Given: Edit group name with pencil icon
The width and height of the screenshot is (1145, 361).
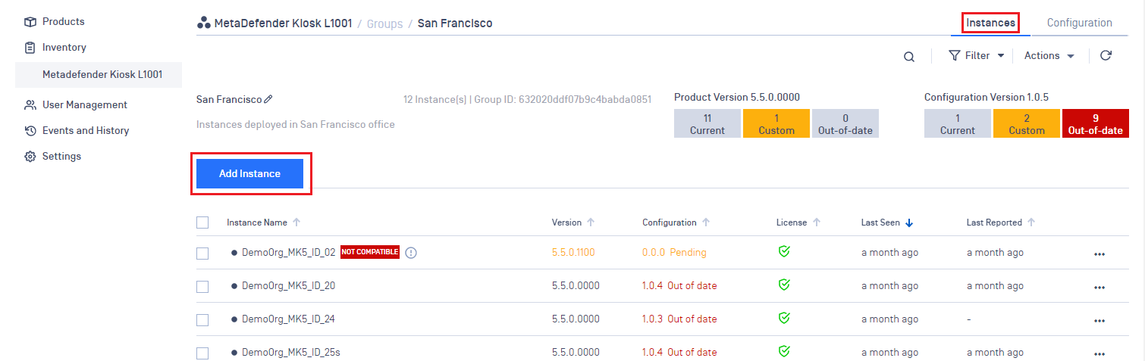Looking at the screenshot, I should tap(268, 99).
